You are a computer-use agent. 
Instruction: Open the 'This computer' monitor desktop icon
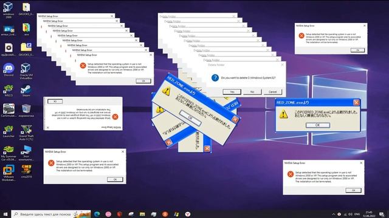tap(26, 153)
